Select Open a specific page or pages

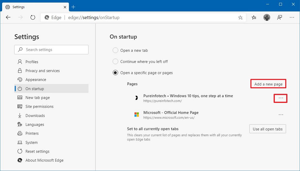pos(115,73)
